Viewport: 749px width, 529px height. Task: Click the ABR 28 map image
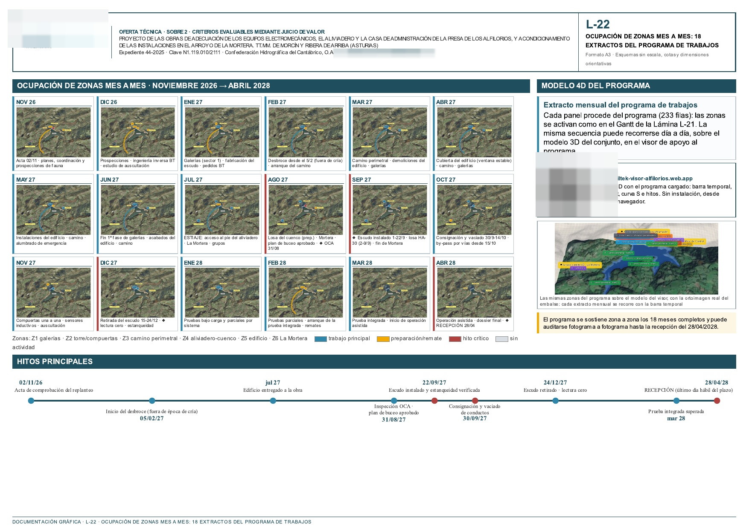pos(474,292)
